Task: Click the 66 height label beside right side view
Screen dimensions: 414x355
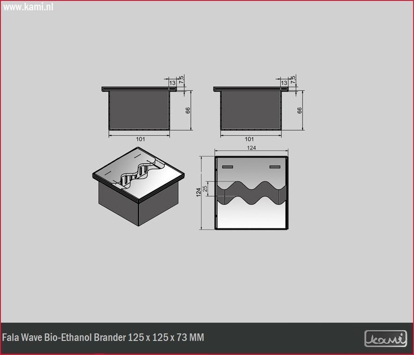Action: click(300, 111)
